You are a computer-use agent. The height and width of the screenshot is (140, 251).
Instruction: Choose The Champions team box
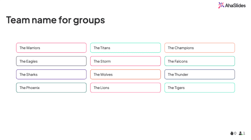pos(200,48)
